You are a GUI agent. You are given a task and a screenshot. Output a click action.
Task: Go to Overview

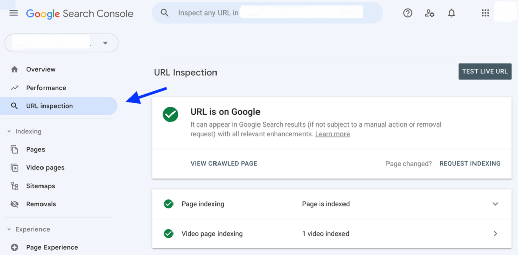[41, 69]
